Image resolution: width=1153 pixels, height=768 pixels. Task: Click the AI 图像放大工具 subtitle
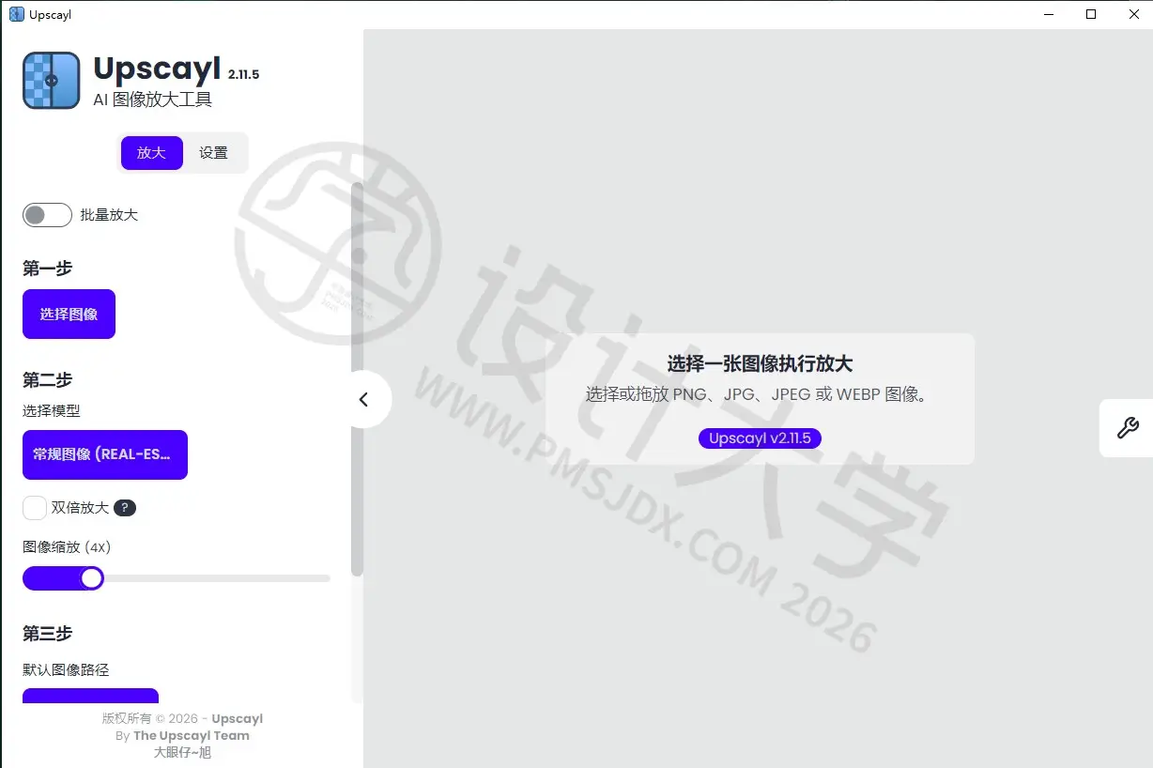pos(153,100)
